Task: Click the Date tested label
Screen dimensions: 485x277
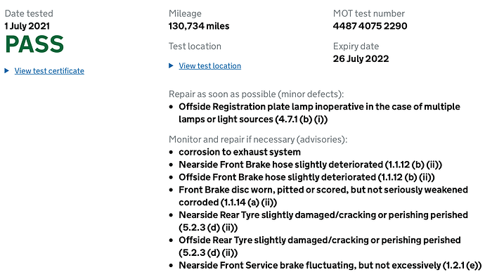Action: pyautogui.click(x=29, y=13)
